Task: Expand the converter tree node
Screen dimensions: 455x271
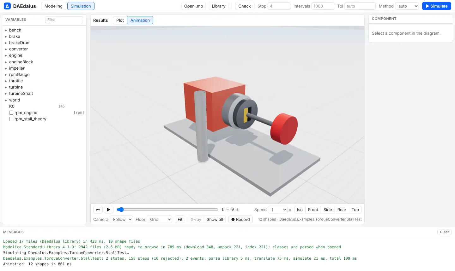Action: pos(6,49)
